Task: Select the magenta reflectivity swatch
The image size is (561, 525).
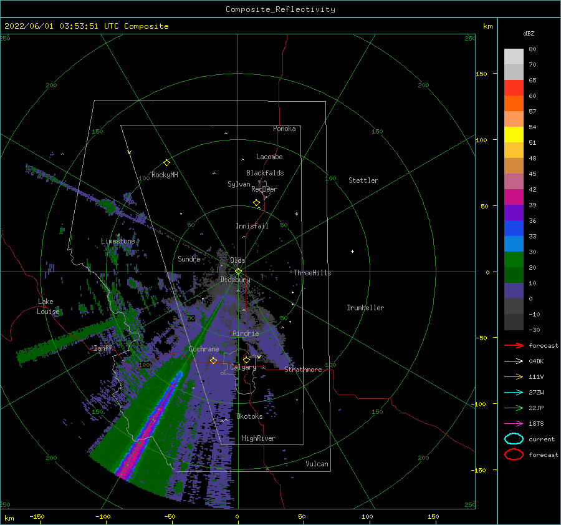Action: point(514,197)
